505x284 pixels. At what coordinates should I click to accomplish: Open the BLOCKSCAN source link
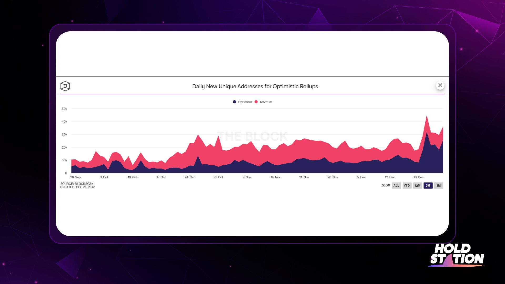click(84, 184)
